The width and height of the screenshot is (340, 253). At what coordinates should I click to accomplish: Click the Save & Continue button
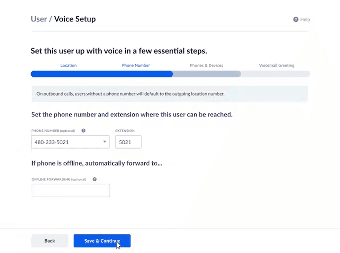pos(102,241)
